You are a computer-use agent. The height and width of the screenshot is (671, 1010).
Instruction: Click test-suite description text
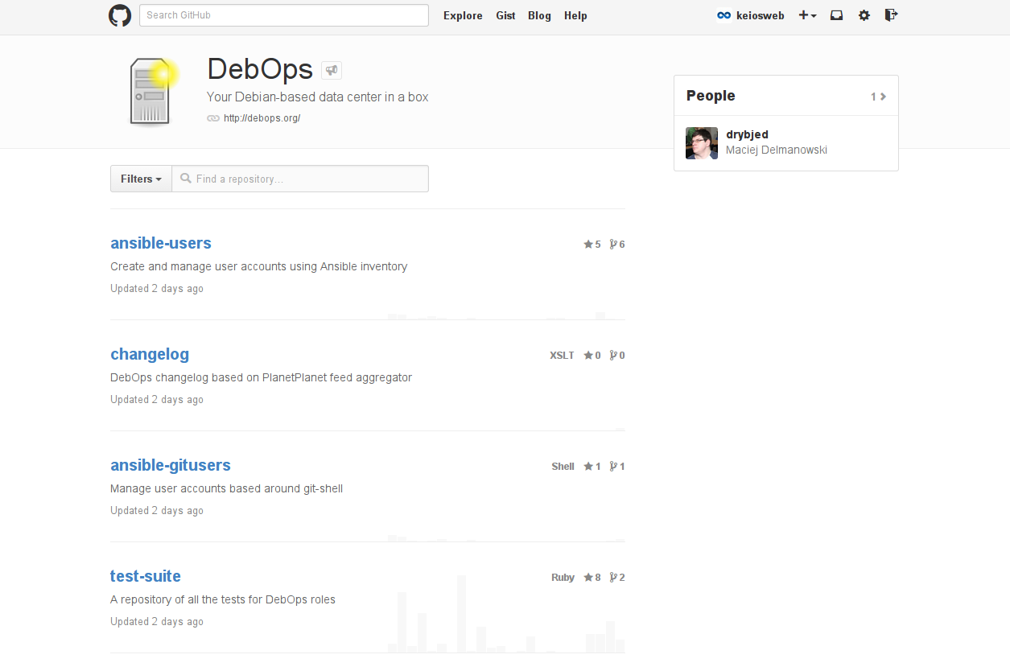[223, 599]
